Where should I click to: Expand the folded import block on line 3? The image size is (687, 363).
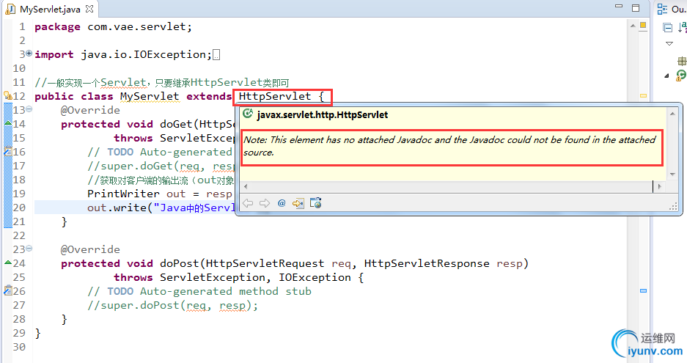pos(29,53)
